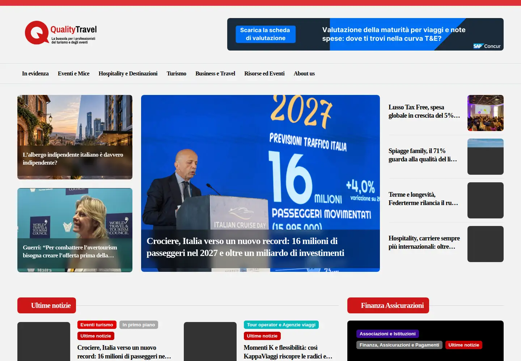Open the 'About us' page
The height and width of the screenshot is (361, 521).
point(304,74)
